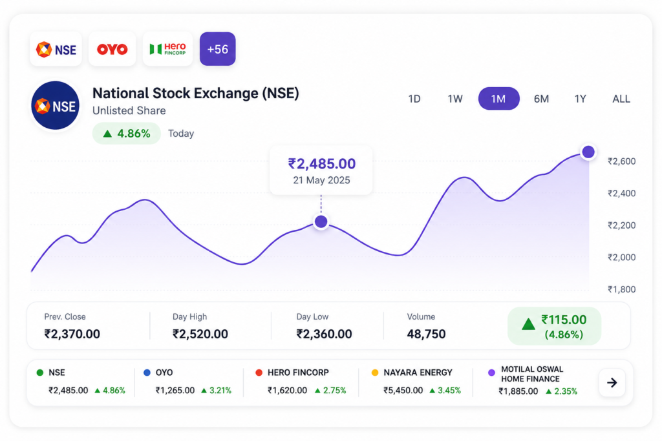Click MOTILAL OSWAL price ₹1,885.00

(518, 391)
